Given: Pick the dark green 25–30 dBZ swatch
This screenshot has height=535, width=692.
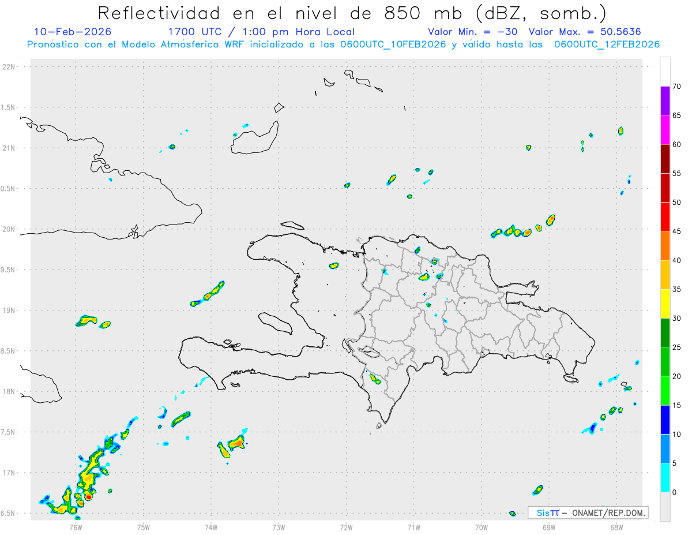Looking at the screenshot, I should point(665,333).
